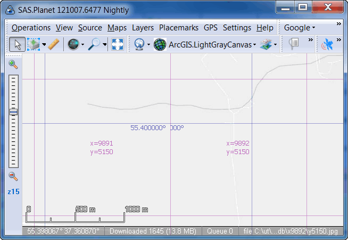Image resolution: width=348 pixels, height=240 pixels.
Task: Expand the selection tool dropdown arrow
Action: coord(44,45)
